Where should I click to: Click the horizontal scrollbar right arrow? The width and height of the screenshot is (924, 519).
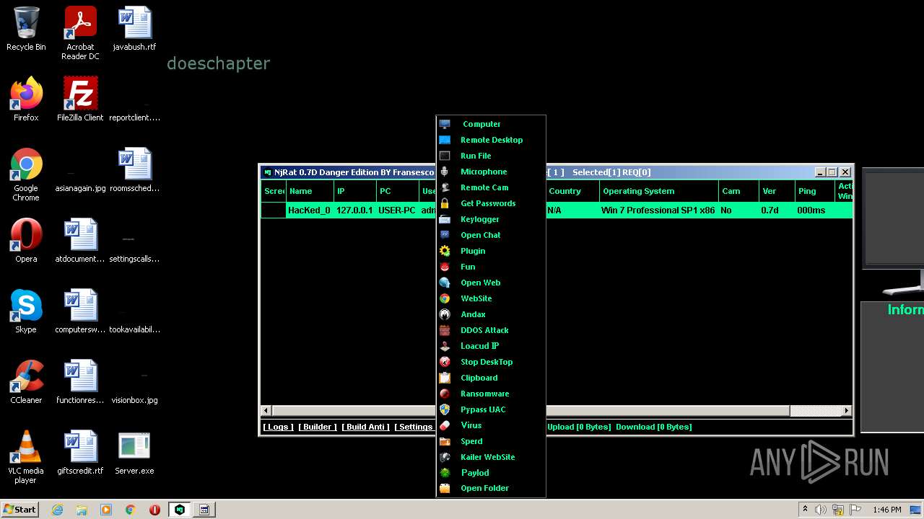click(x=846, y=411)
